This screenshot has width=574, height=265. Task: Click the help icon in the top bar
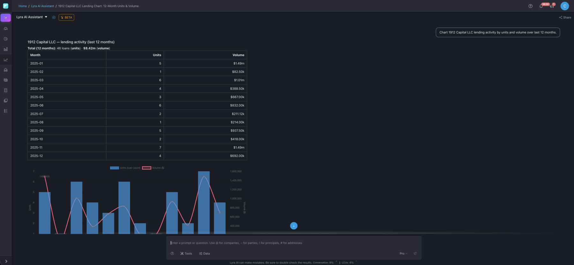tap(530, 6)
